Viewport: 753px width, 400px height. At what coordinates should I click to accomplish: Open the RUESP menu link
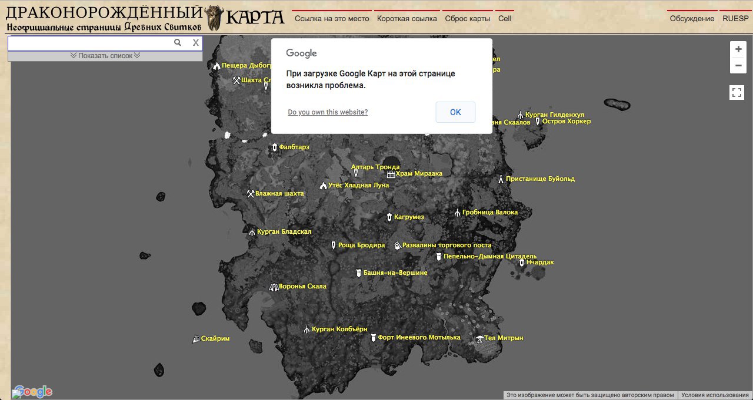click(x=735, y=18)
